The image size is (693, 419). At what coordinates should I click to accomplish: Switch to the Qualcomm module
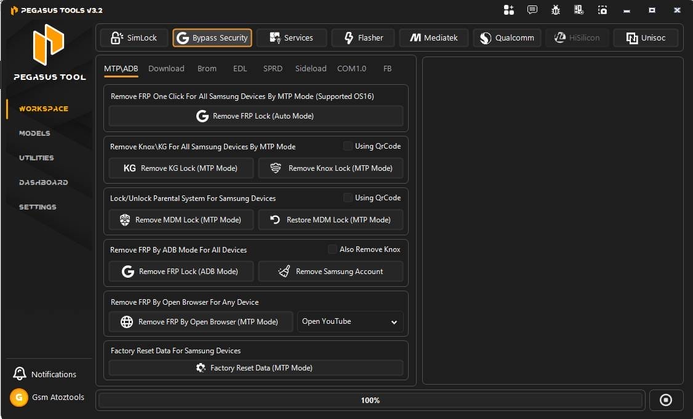tap(507, 37)
